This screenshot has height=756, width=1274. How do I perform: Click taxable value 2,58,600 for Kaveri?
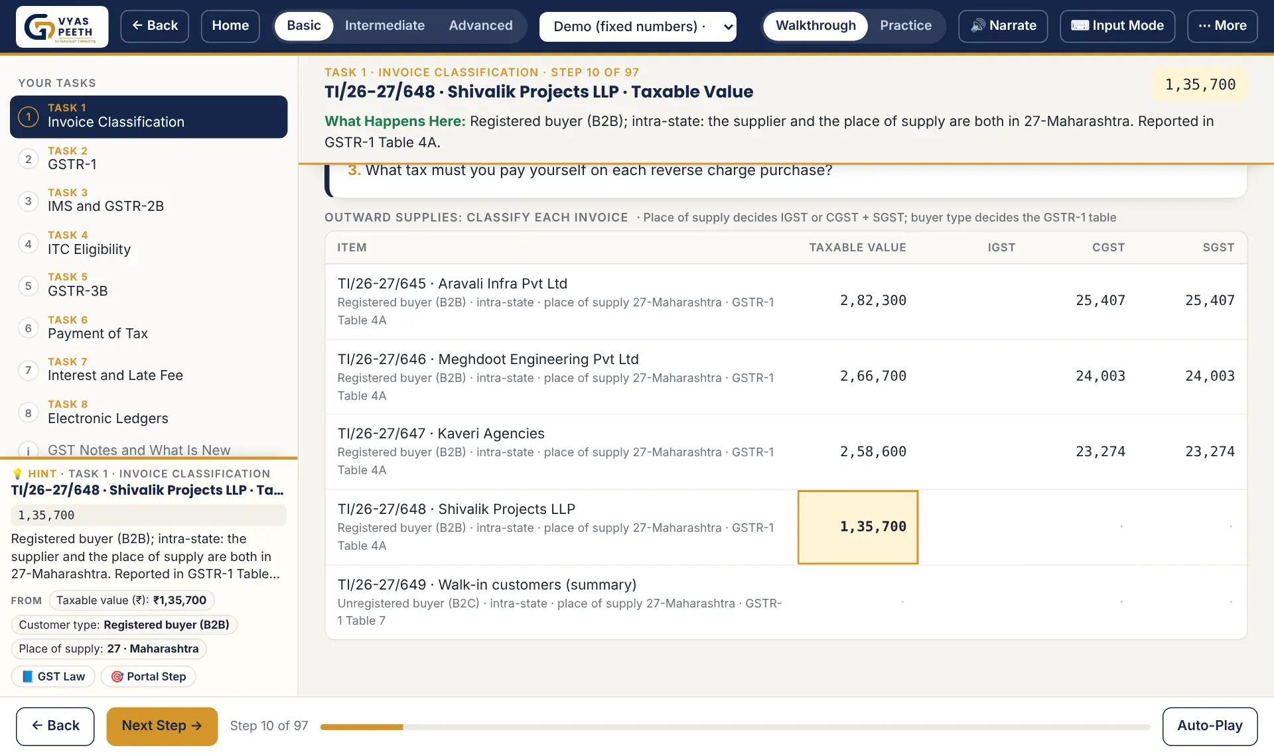point(873,452)
